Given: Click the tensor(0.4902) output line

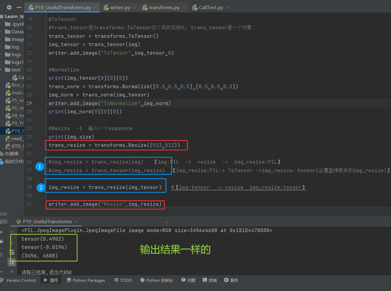Looking at the screenshot, I should tap(43, 239).
